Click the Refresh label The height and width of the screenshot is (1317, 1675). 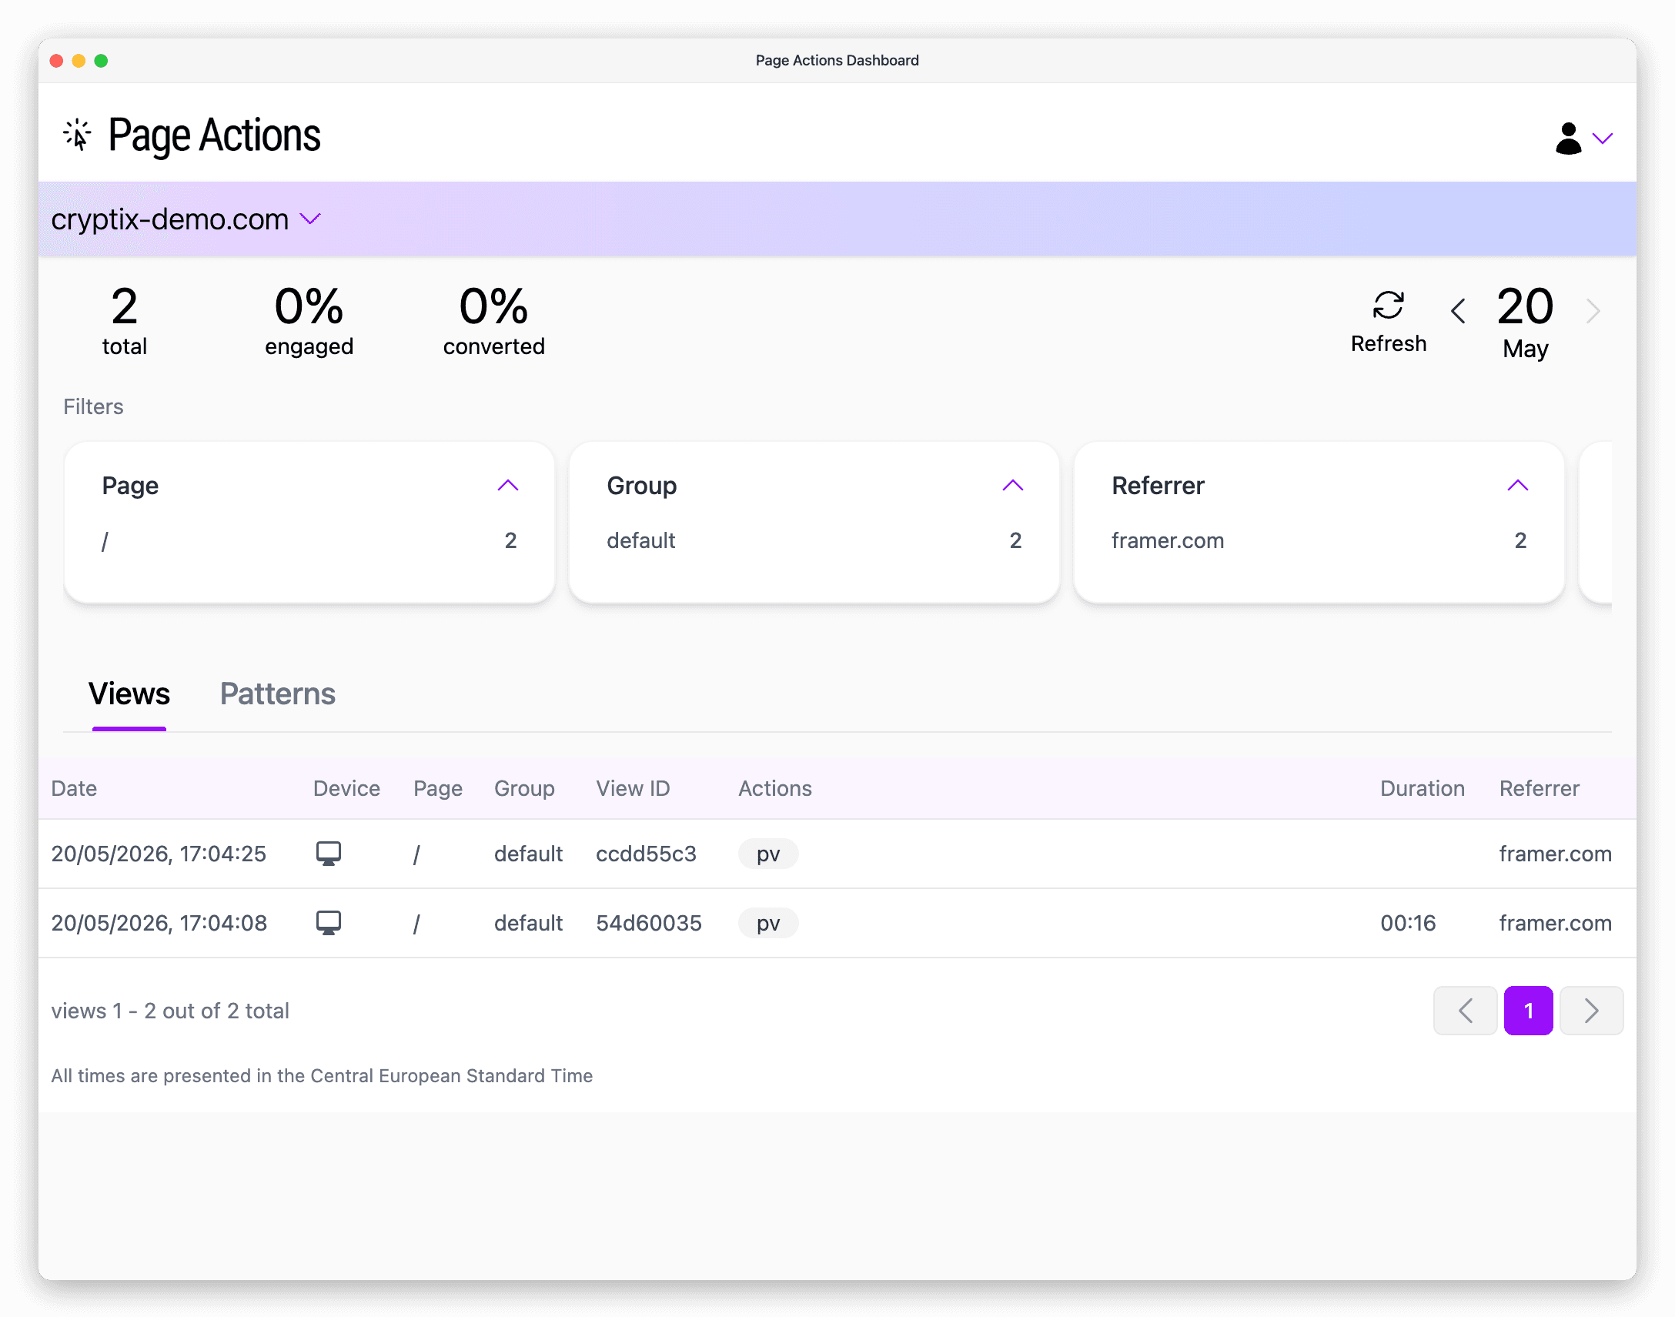click(1388, 344)
